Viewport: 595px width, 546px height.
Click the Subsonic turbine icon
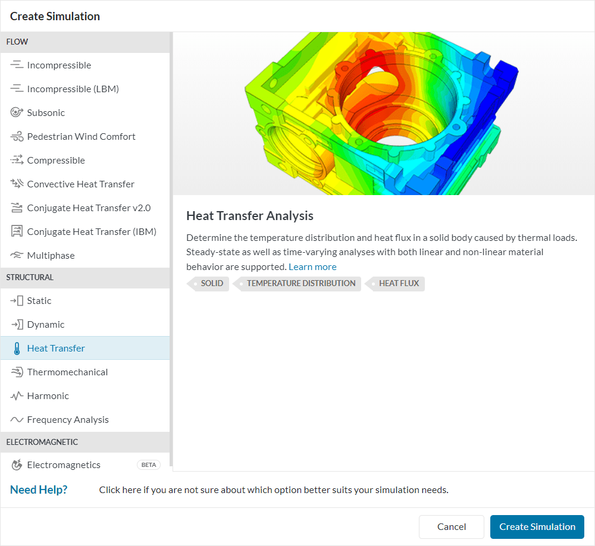17,112
